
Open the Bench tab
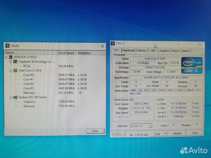pyautogui.click(x=176, y=51)
